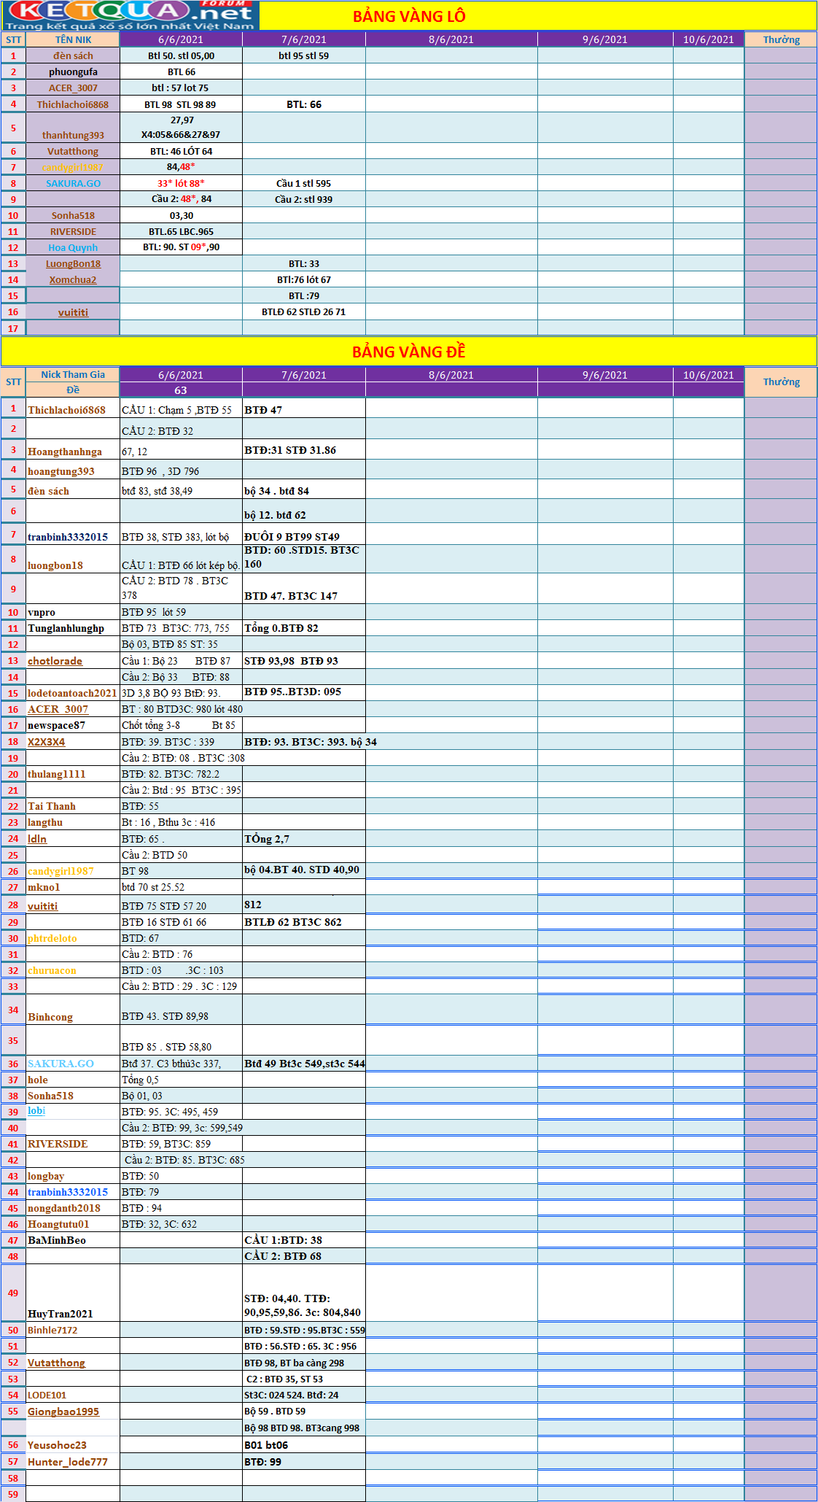Select the nick "LODE101"
Viewport: 818px width, 1502px height.
tap(47, 1395)
